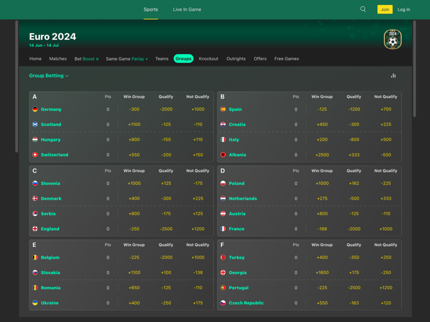The height and width of the screenshot is (322, 430).
Task: Click the Log In link
Action: pos(404,9)
